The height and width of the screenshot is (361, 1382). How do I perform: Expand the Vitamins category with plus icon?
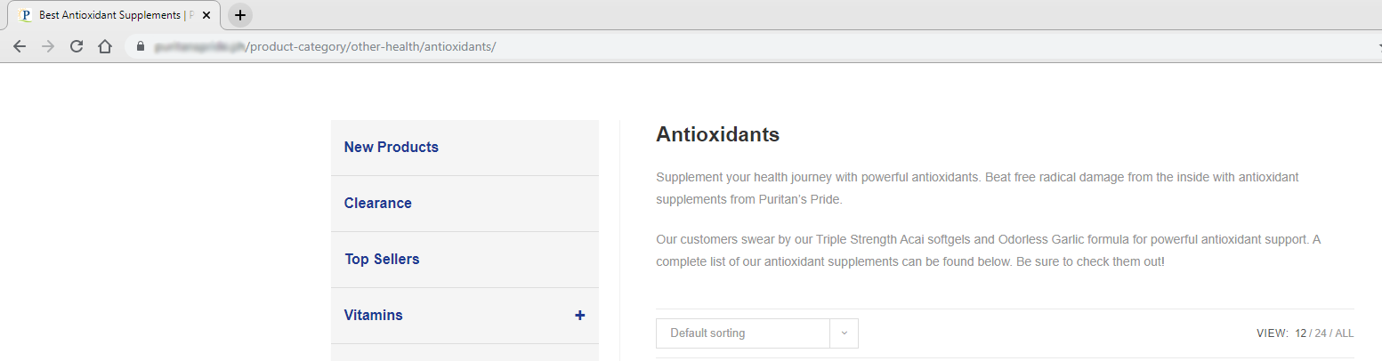point(579,315)
